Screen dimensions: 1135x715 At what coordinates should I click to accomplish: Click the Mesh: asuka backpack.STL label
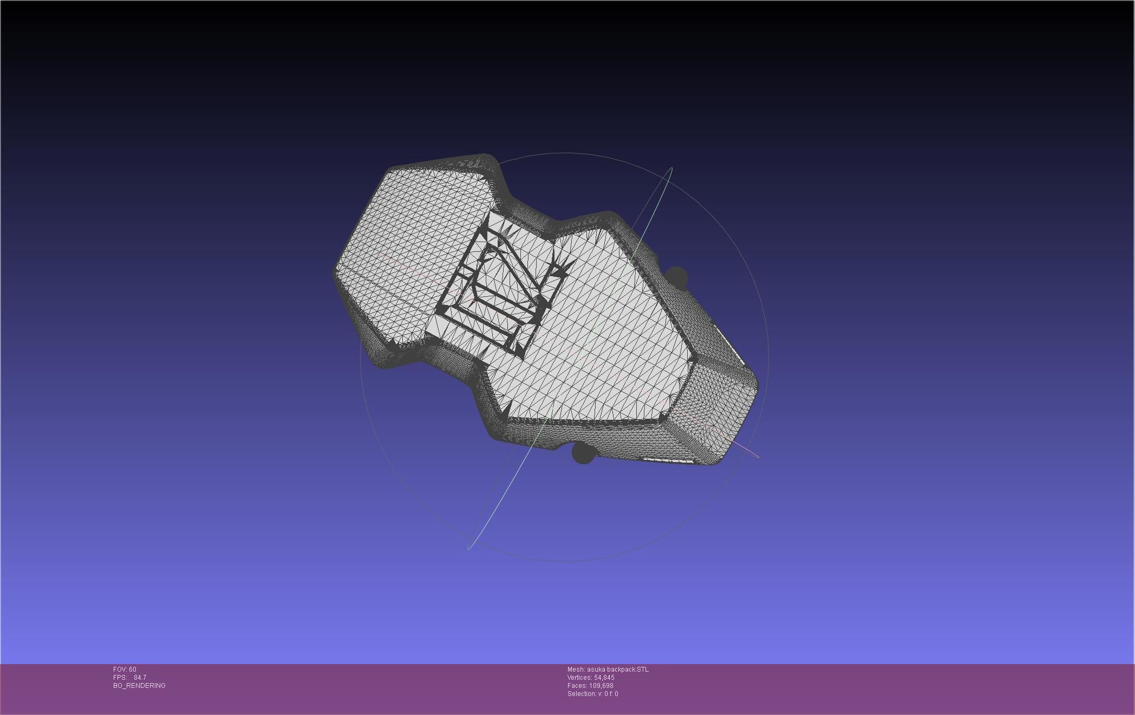pyautogui.click(x=608, y=669)
